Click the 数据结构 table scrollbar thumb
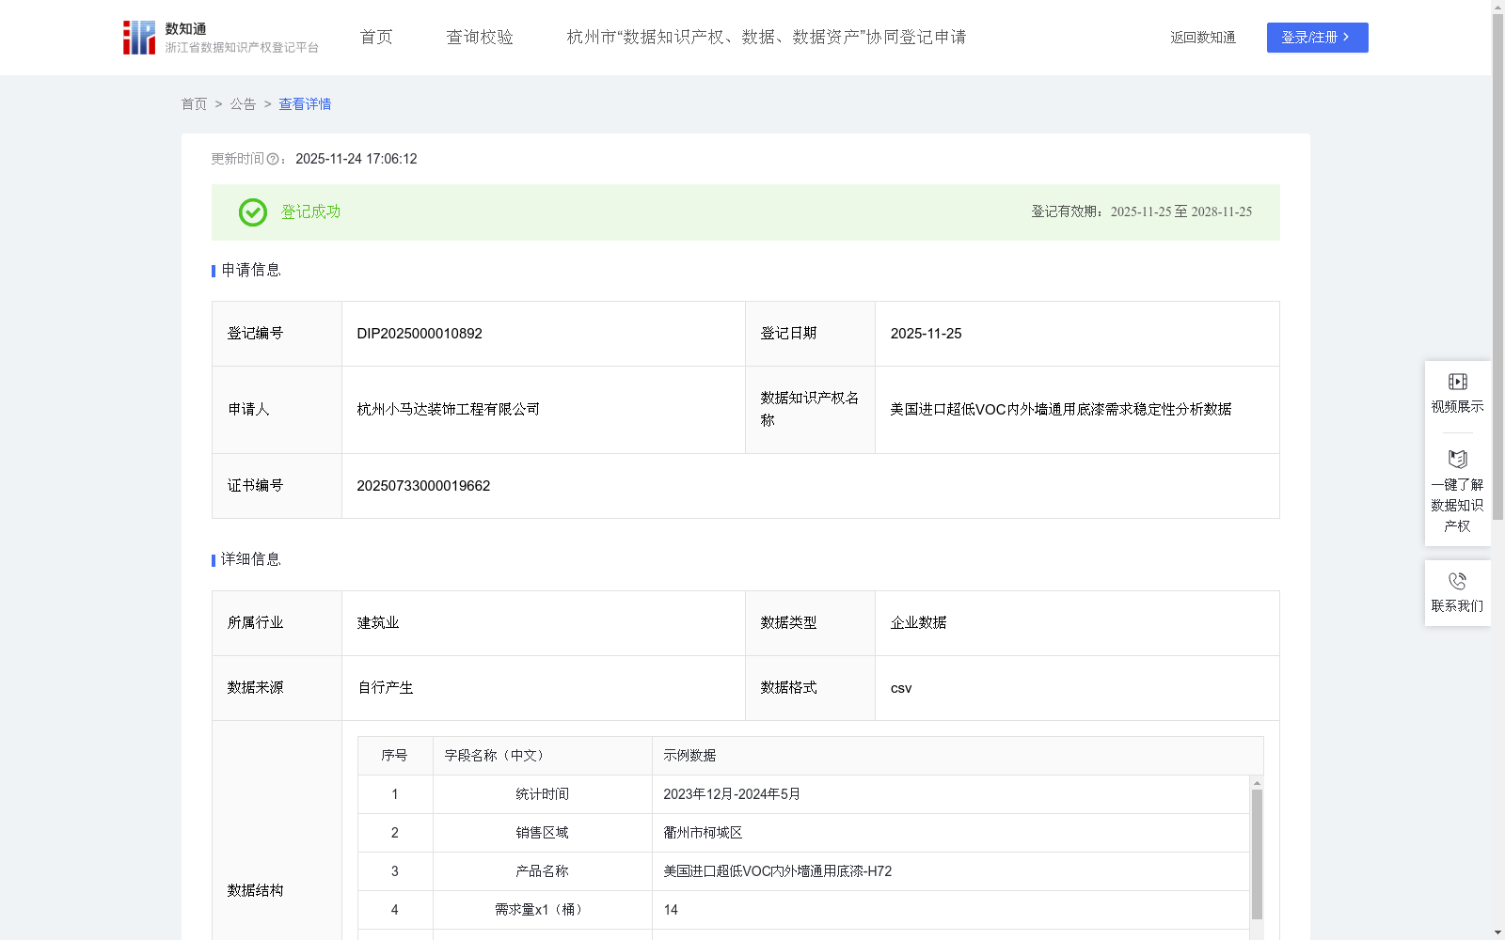Viewport: 1505px width, 940px height. pyautogui.click(x=1257, y=854)
